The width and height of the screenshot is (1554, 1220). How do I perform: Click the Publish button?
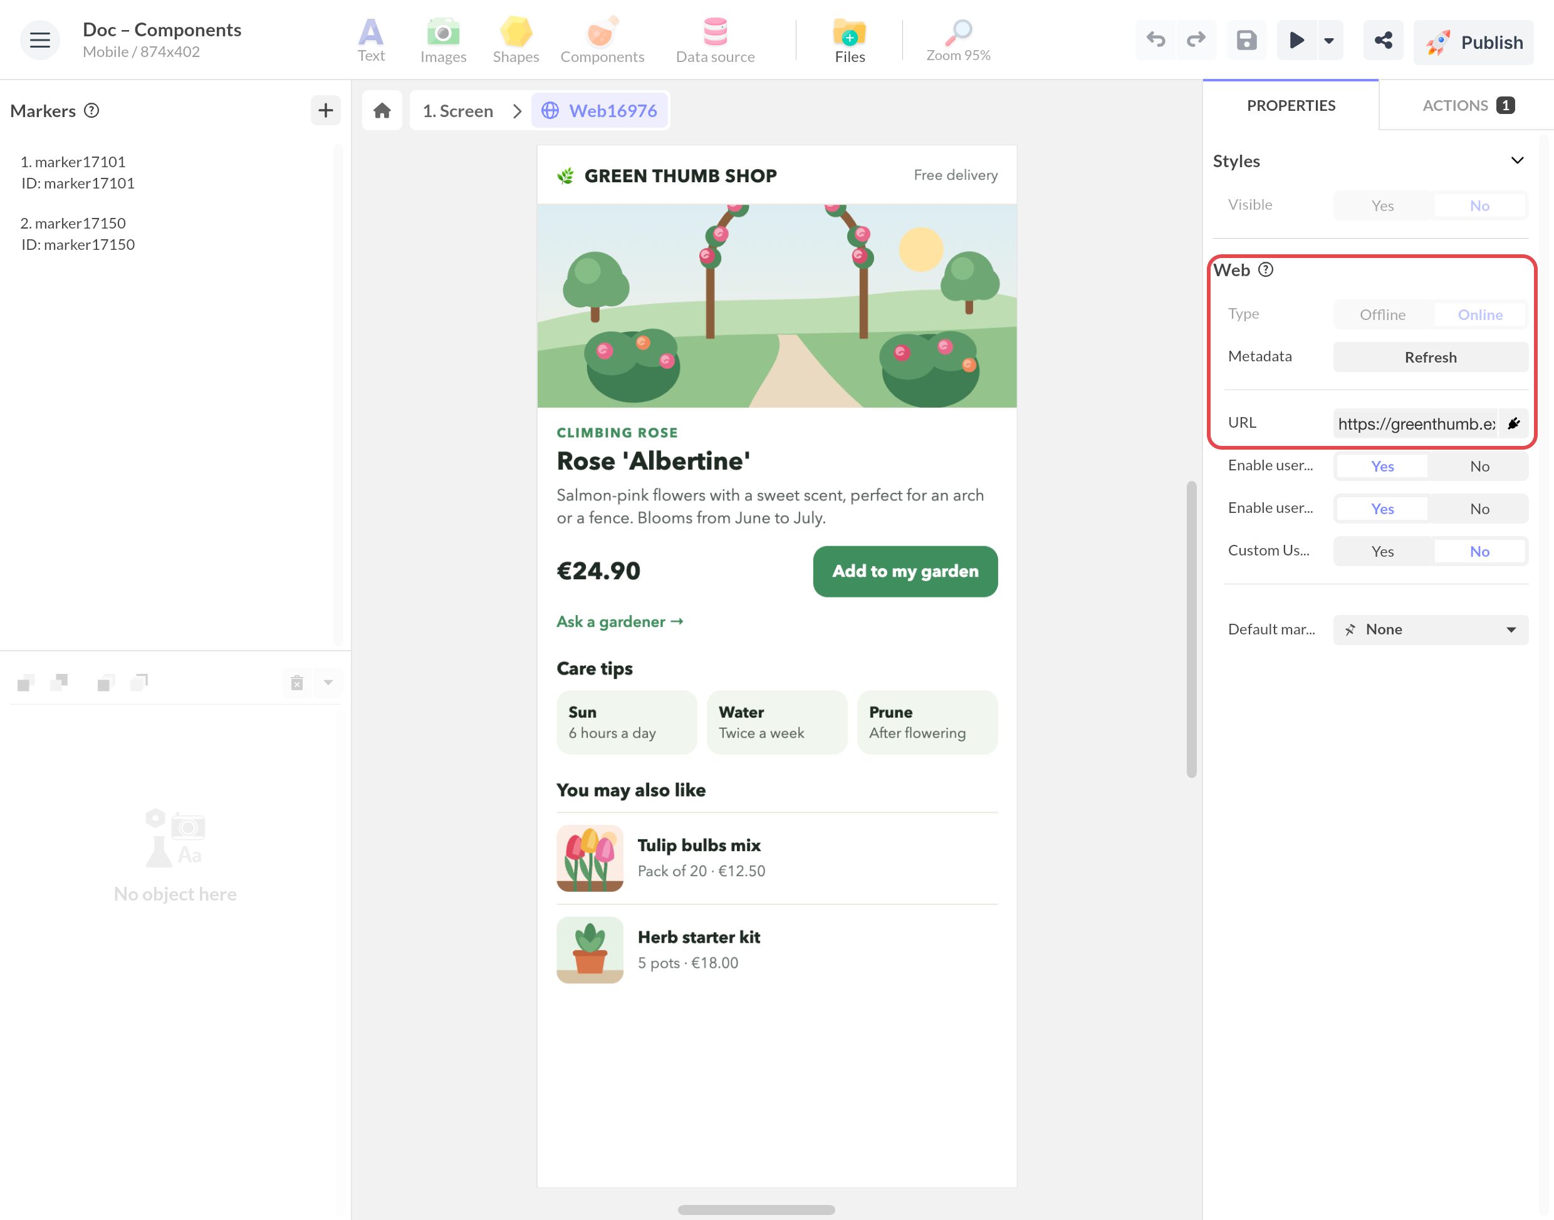pos(1473,42)
